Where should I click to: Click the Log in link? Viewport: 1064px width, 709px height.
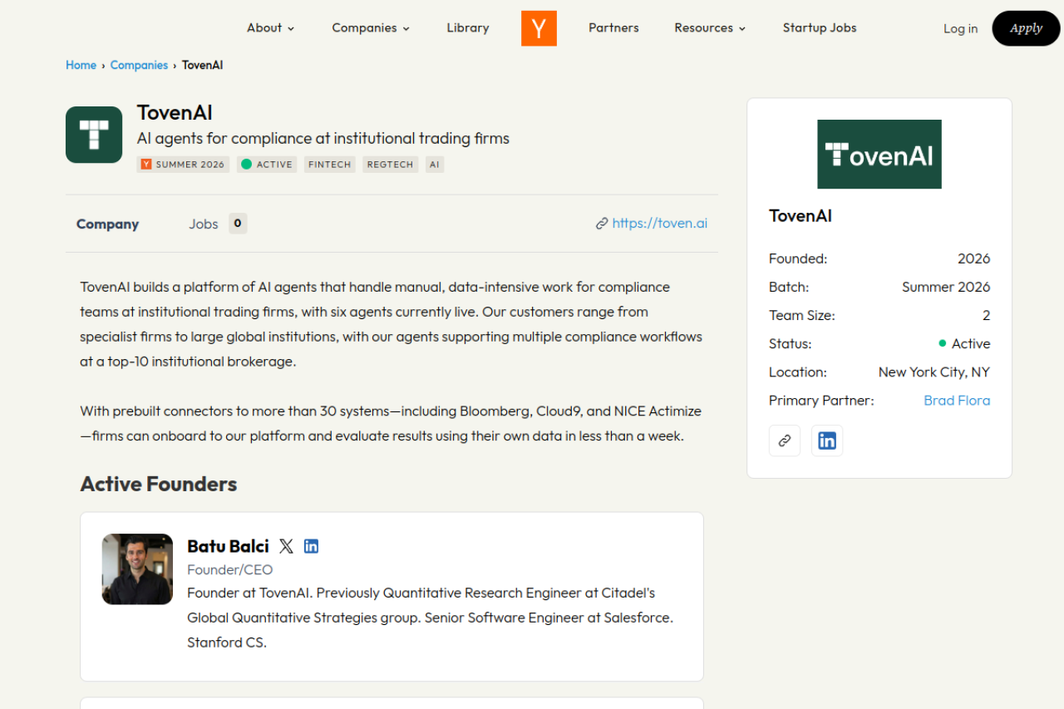960,29
